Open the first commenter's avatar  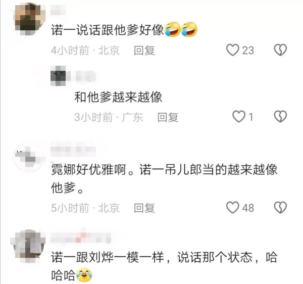coord(30,19)
